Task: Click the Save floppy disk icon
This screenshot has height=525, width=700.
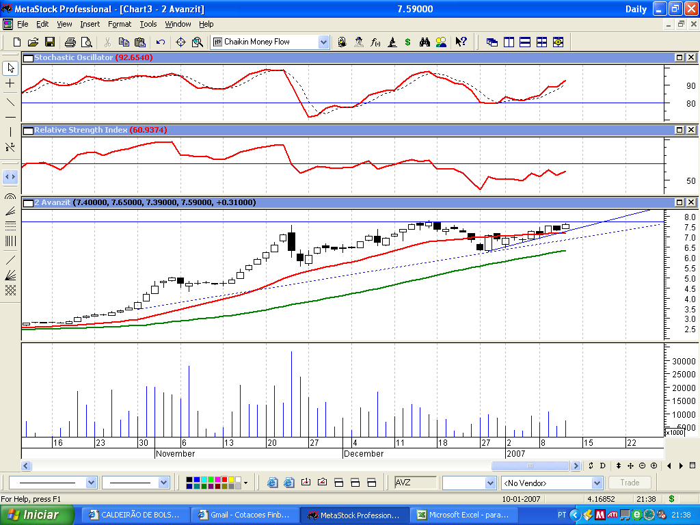Action: click(x=50, y=42)
